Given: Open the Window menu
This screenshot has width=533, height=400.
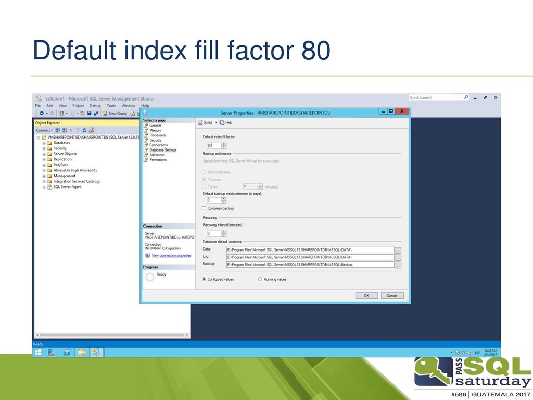Looking at the screenshot, I should pyautogui.click(x=129, y=106).
